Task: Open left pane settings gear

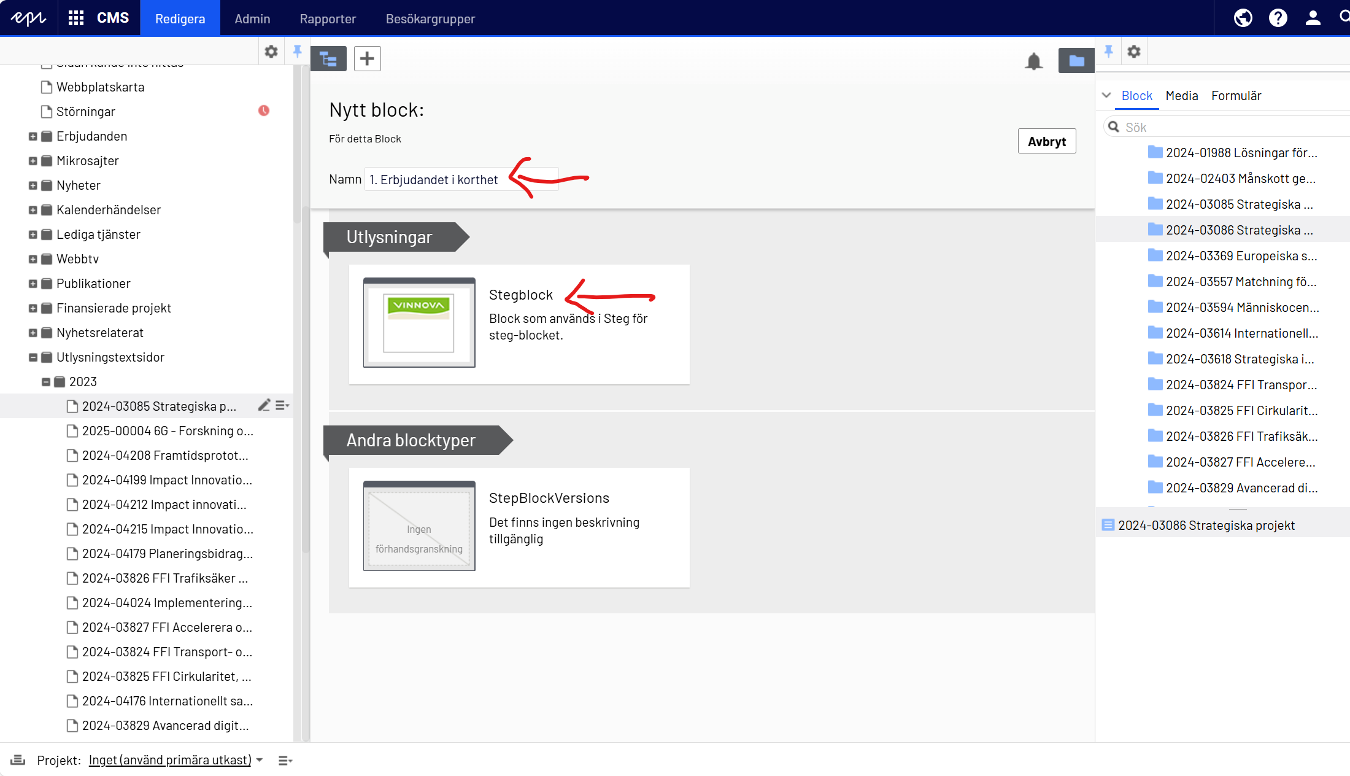Action: tap(271, 52)
